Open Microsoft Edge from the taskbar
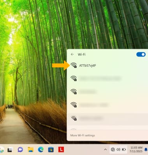The width and height of the screenshot is (148, 155). (x=41, y=150)
